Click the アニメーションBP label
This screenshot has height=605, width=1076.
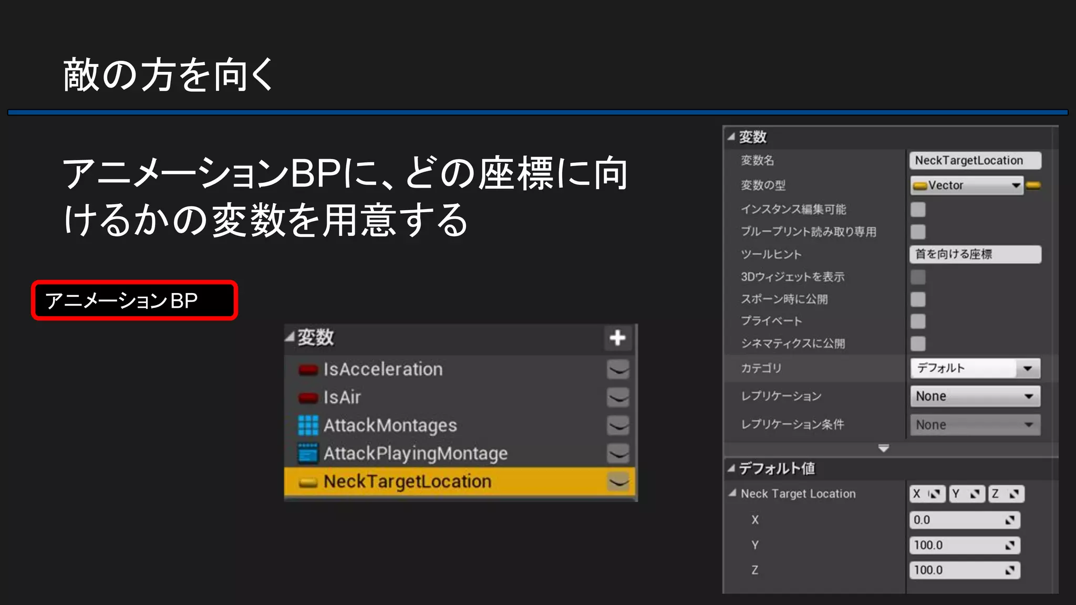134,300
